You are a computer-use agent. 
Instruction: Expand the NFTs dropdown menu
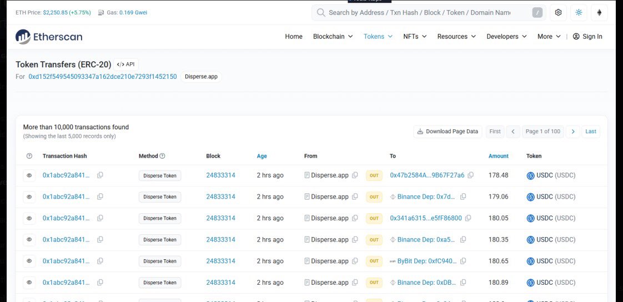pos(415,37)
